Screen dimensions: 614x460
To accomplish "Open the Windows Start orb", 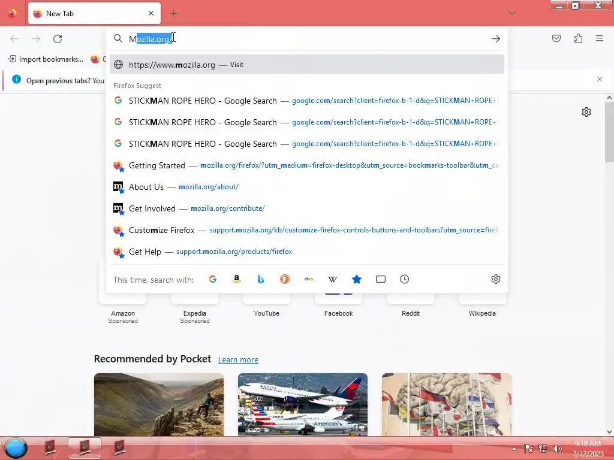I will (16, 448).
